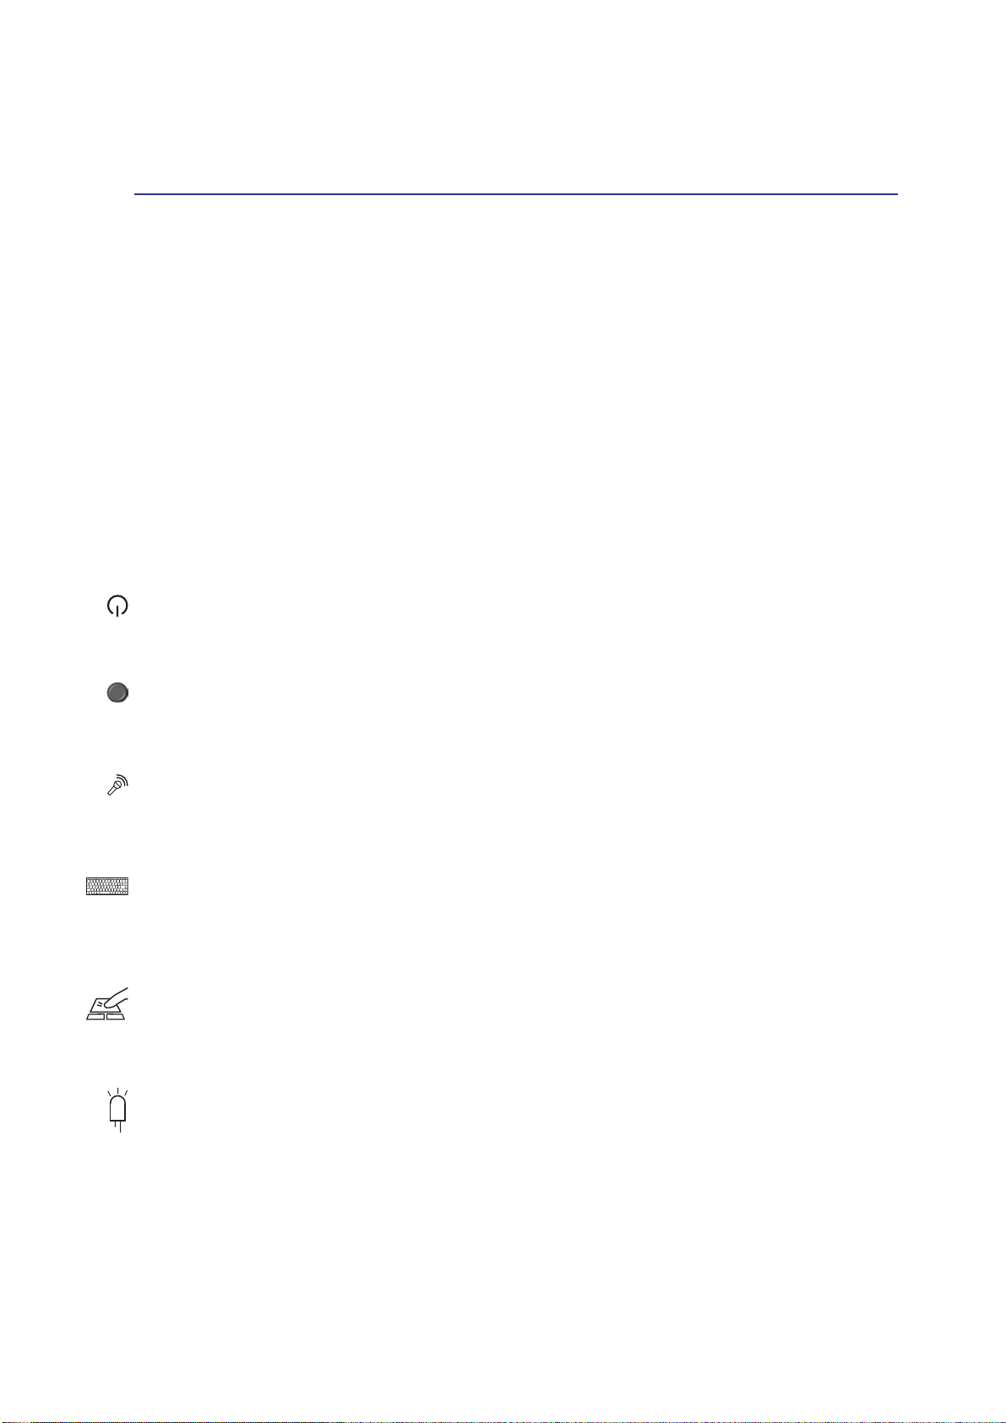
Task: Click the right button of touchpad icon
Action: pos(116,1015)
